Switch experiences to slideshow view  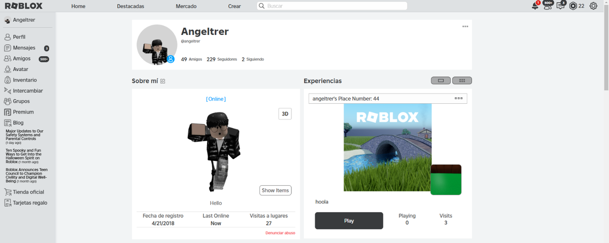[x=441, y=80]
